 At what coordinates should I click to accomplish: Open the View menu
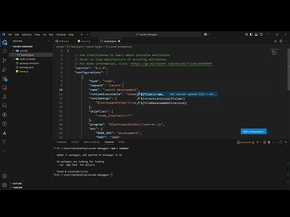[37, 34]
